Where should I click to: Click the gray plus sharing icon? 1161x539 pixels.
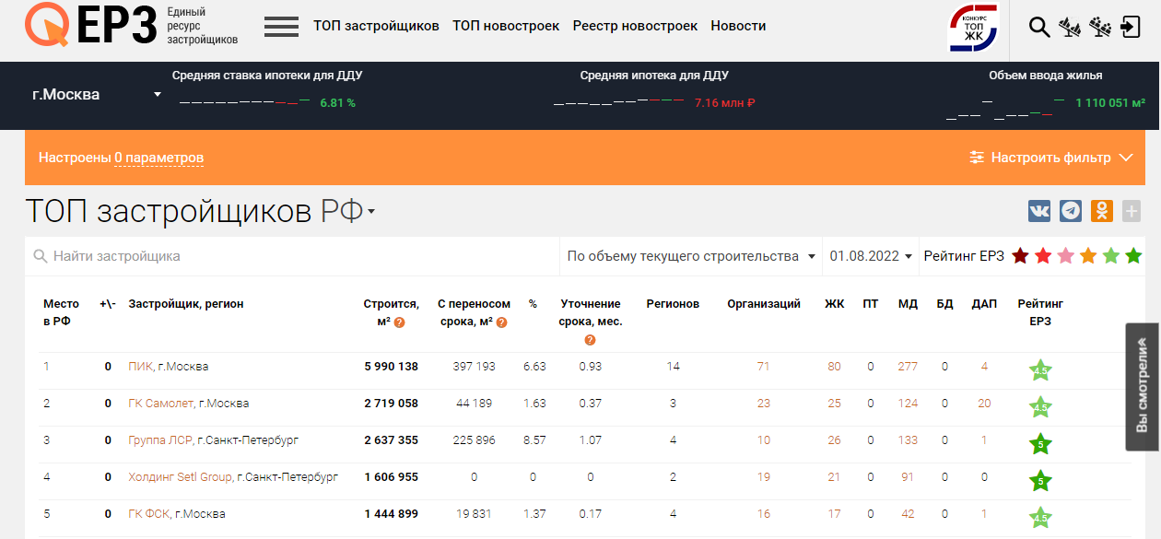1131,211
